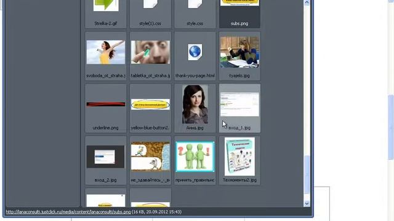The height and width of the screenshot is (221, 394).
Task: Select the вход_2.jpg thumbnail
Action: point(106,157)
